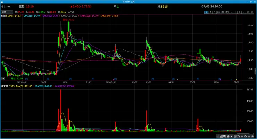Click the SMA(10) 14.49 indicator label

32,16
